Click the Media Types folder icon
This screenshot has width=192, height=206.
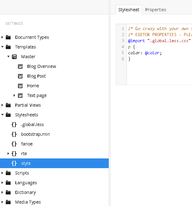(8, 202)
